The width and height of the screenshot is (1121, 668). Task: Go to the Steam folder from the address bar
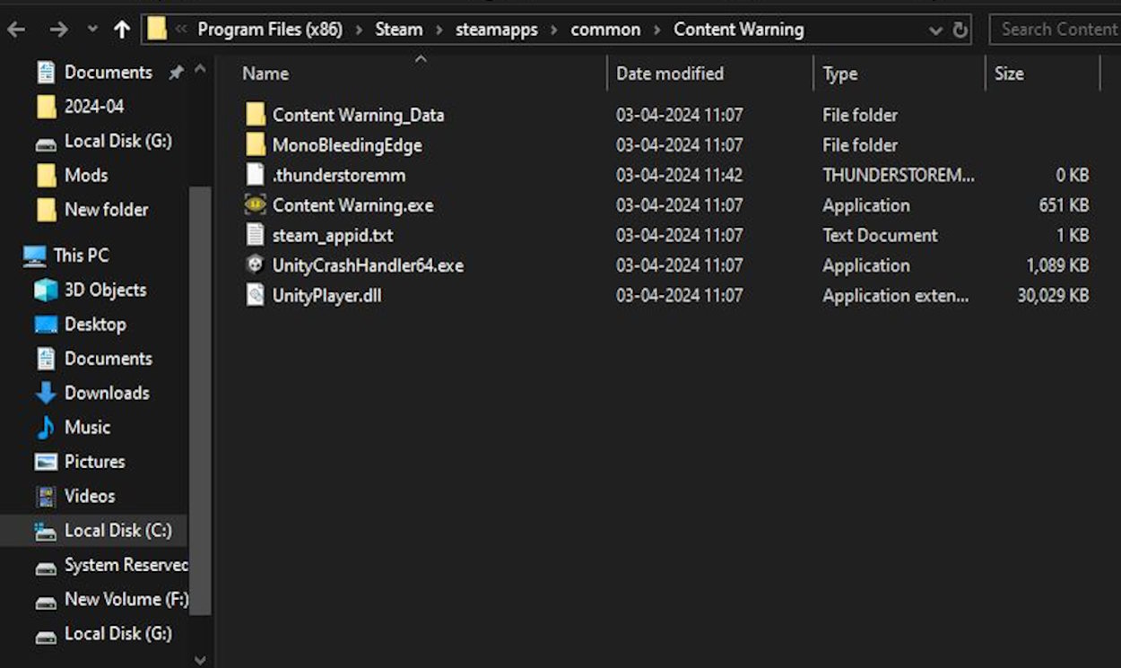pos(398,29)
